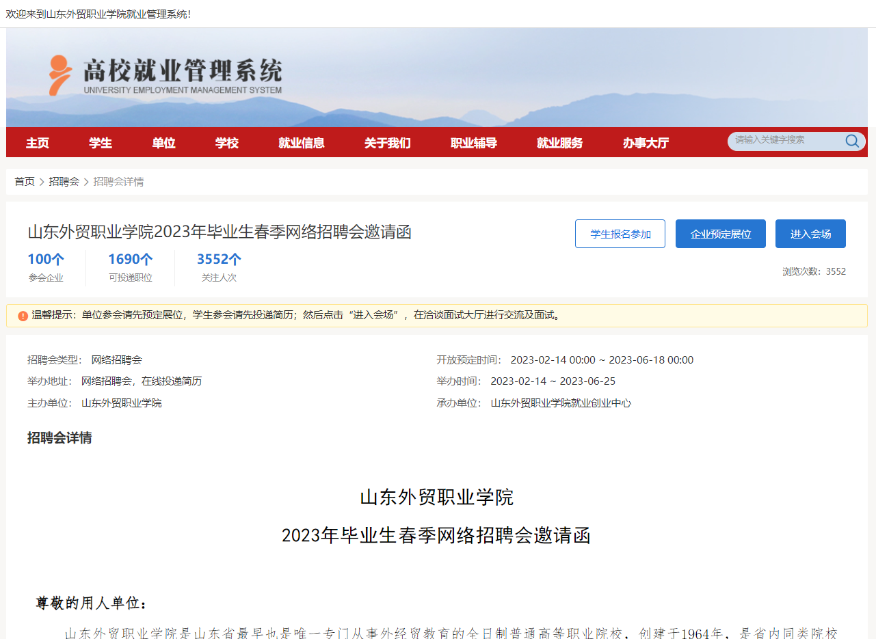Open the 主页 menu item

point(38,143)
